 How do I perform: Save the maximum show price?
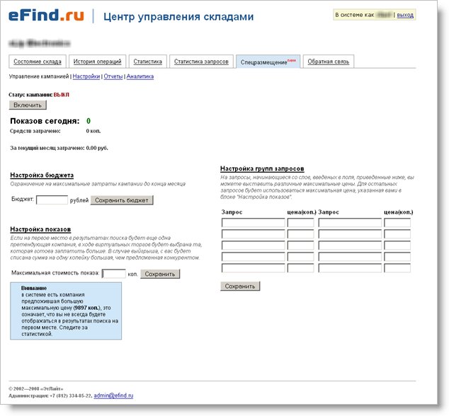(160, 274)
